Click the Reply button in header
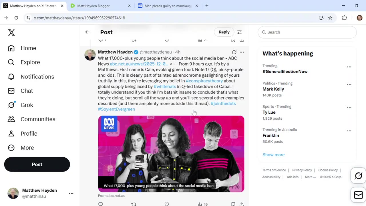This screenshot has height=206, width=366. (224, 32)
